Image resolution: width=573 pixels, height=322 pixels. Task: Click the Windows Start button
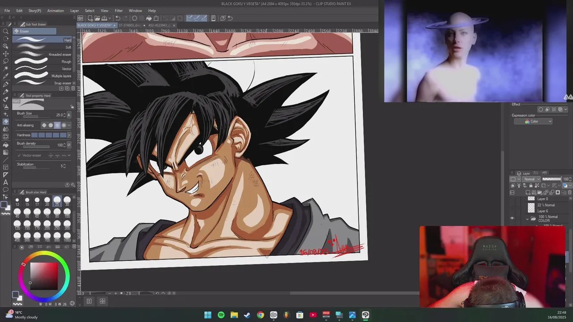click(x=208, y=315)
